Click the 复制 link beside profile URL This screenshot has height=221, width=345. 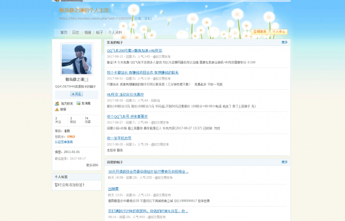pyautogui.click(x=148, y=18)
